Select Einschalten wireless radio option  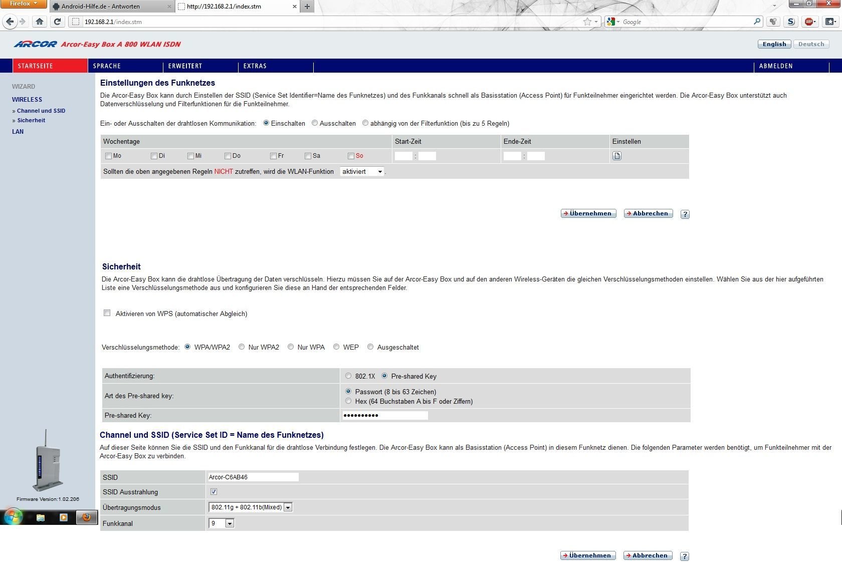click(266, 123)
